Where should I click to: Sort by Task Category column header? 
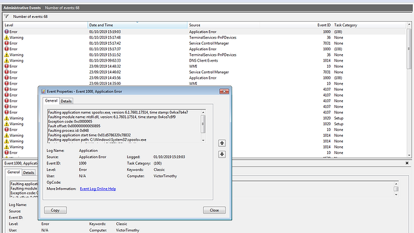(369, 25)
